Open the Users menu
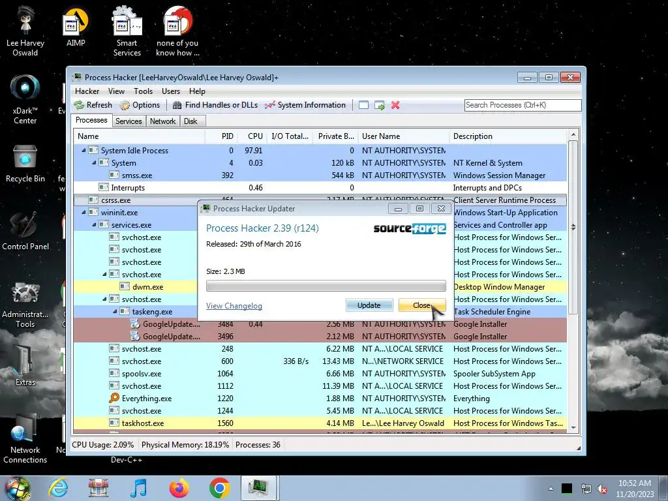Image resolution: width=668 pixels, height=501 pixels. 171,91
